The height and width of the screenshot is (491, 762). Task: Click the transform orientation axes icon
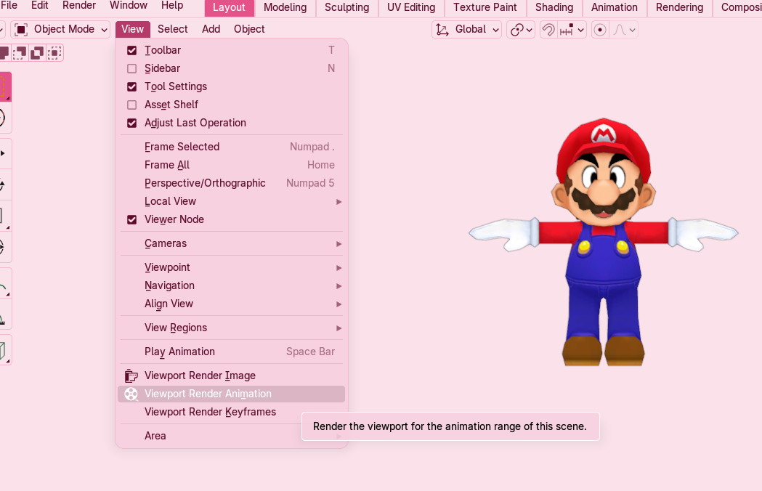(x=442, y=30)
